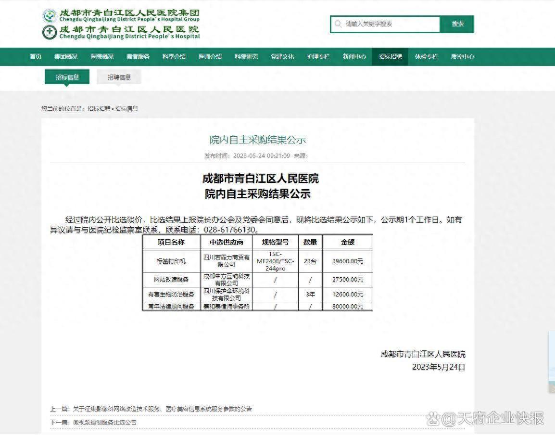This screenshot has width=555, height=438.
Task: Navigate to 医师介绍 section
Action: tap(210, 57)
